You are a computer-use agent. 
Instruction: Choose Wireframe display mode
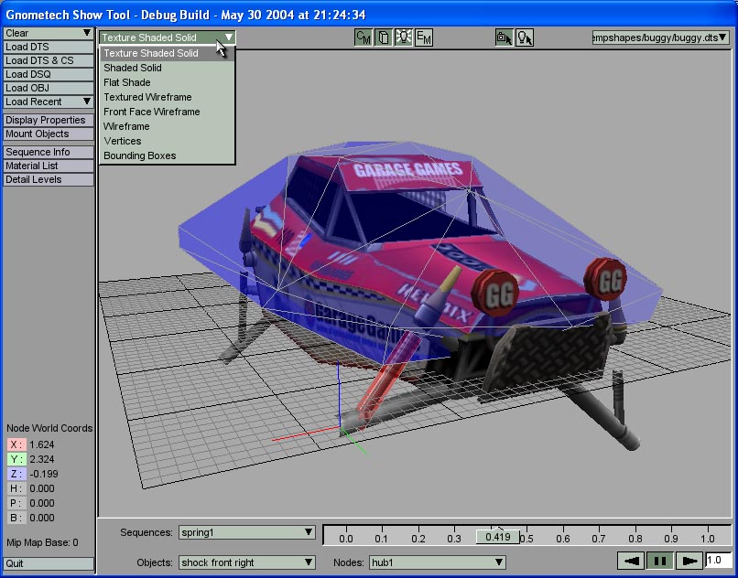167,126
